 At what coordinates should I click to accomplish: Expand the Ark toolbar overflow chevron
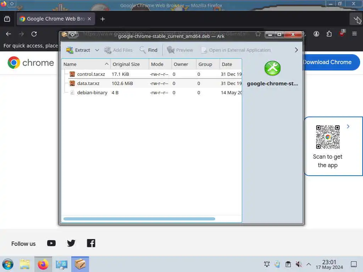pyautogui.click(x=296, y=50)
